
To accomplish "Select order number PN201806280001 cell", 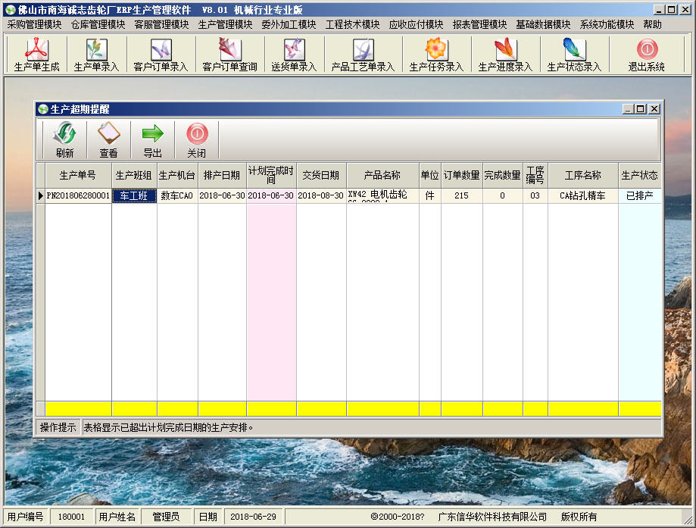I will click(x=78, y=195).
